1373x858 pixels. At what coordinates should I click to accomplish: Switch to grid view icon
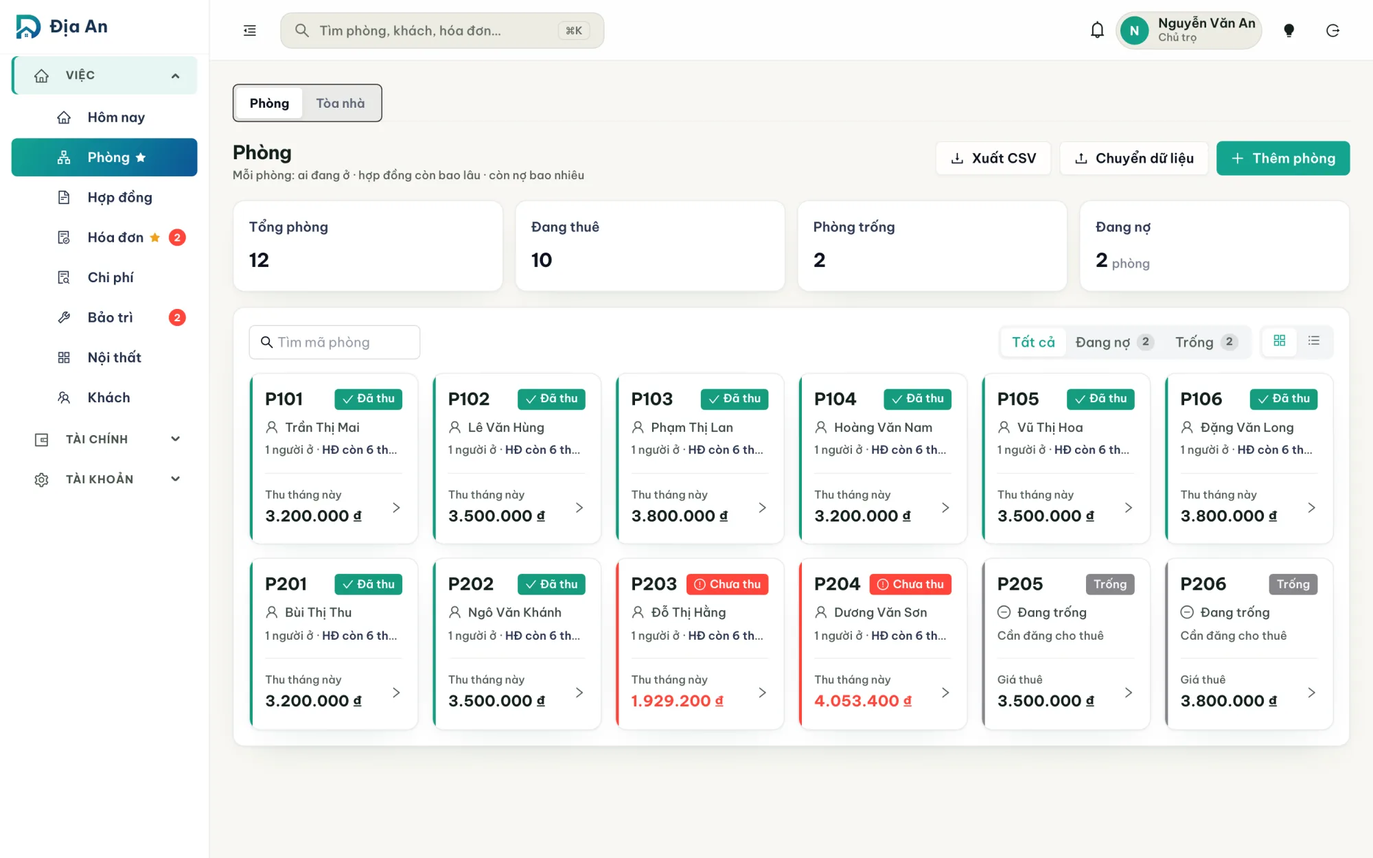pos(1280,341)
